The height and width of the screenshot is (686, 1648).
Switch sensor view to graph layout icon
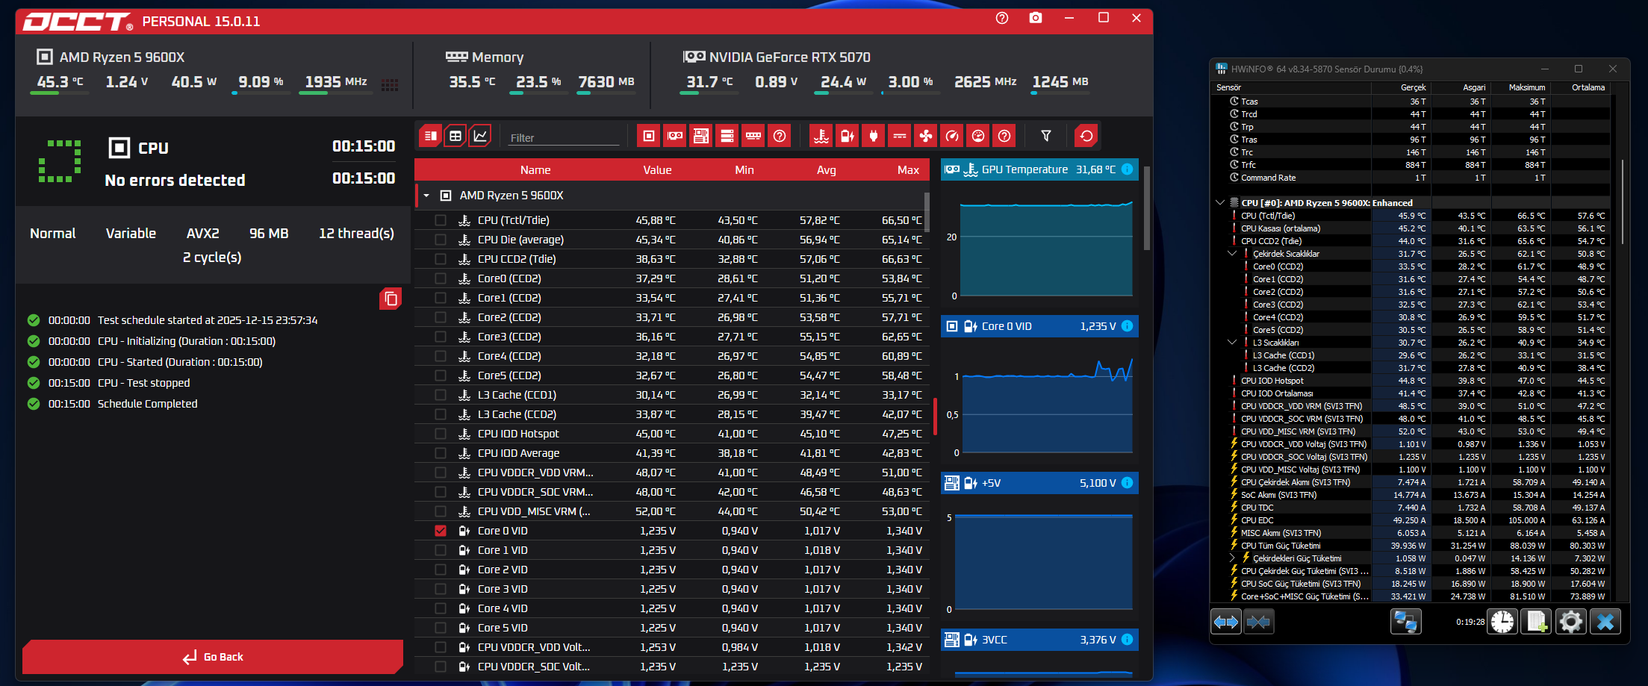point(480,136)
